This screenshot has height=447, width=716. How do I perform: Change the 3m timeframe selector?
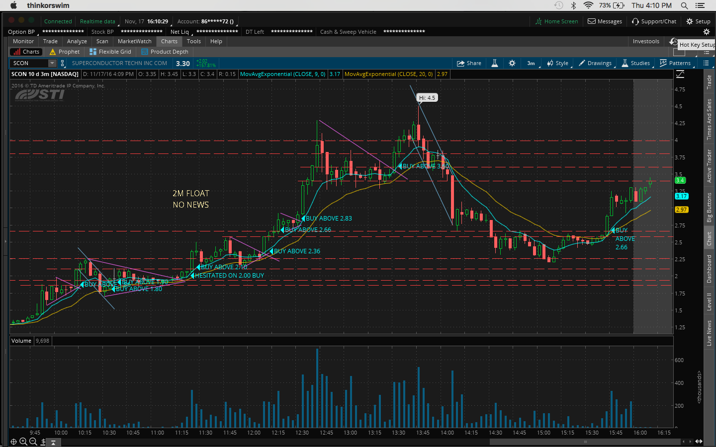(x=531, y=63)
